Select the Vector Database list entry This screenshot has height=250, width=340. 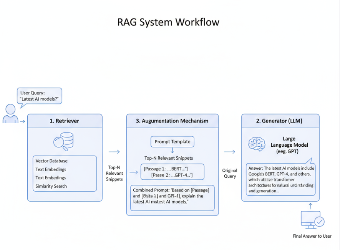(x=51, y=161)
